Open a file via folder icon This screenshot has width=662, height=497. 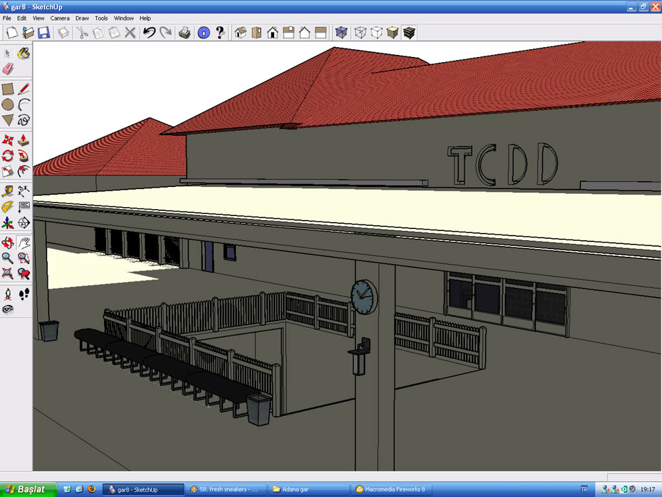coord(28,32)
